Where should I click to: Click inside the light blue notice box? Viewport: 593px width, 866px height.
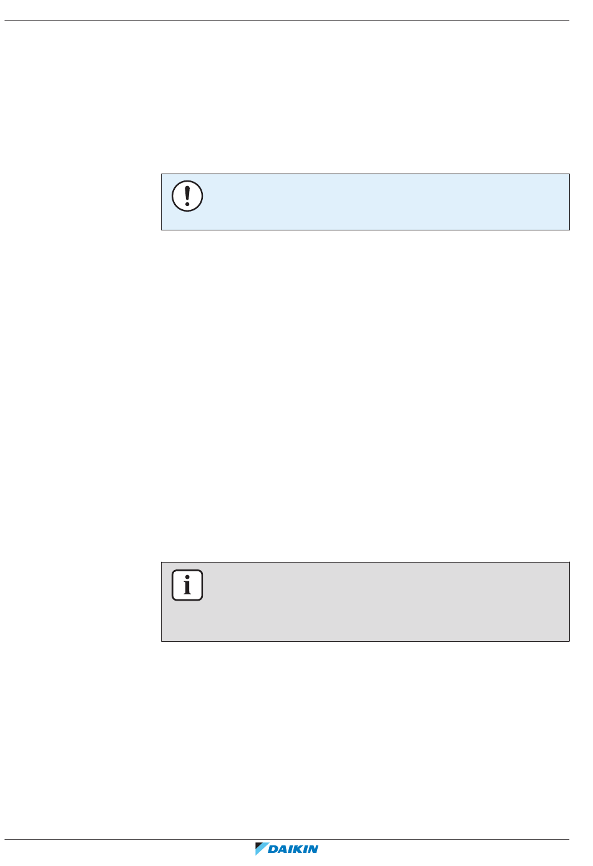point(365,202)
